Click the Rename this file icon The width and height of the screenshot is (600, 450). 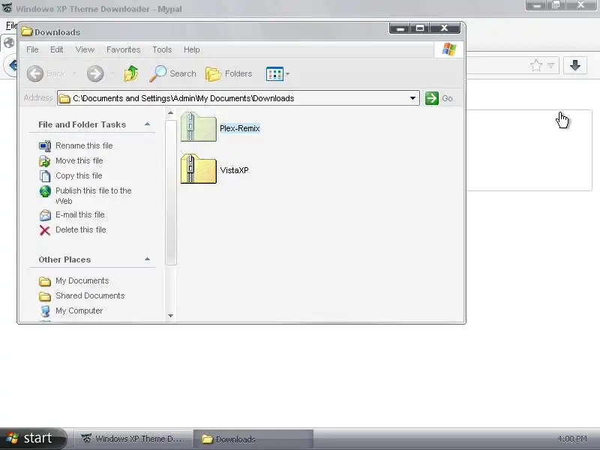pos(45,145)
